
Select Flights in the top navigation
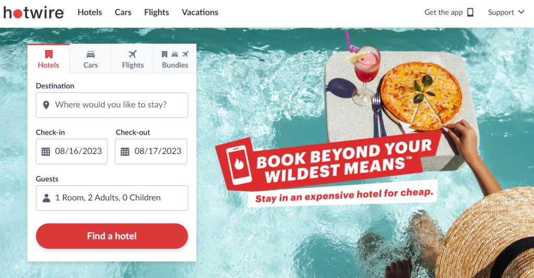[156, 13]
